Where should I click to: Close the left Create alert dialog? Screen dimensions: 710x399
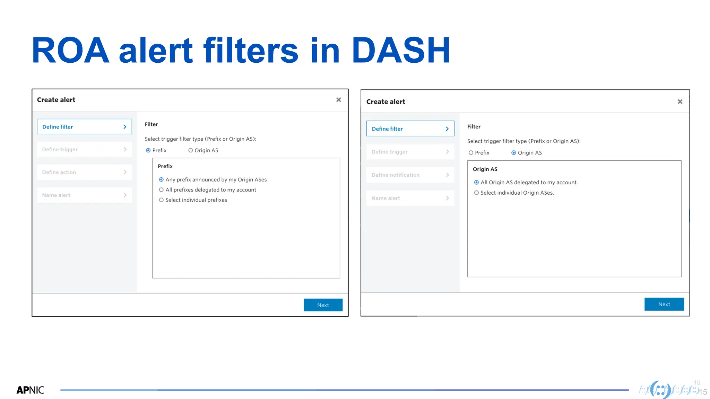coord(339,100)
